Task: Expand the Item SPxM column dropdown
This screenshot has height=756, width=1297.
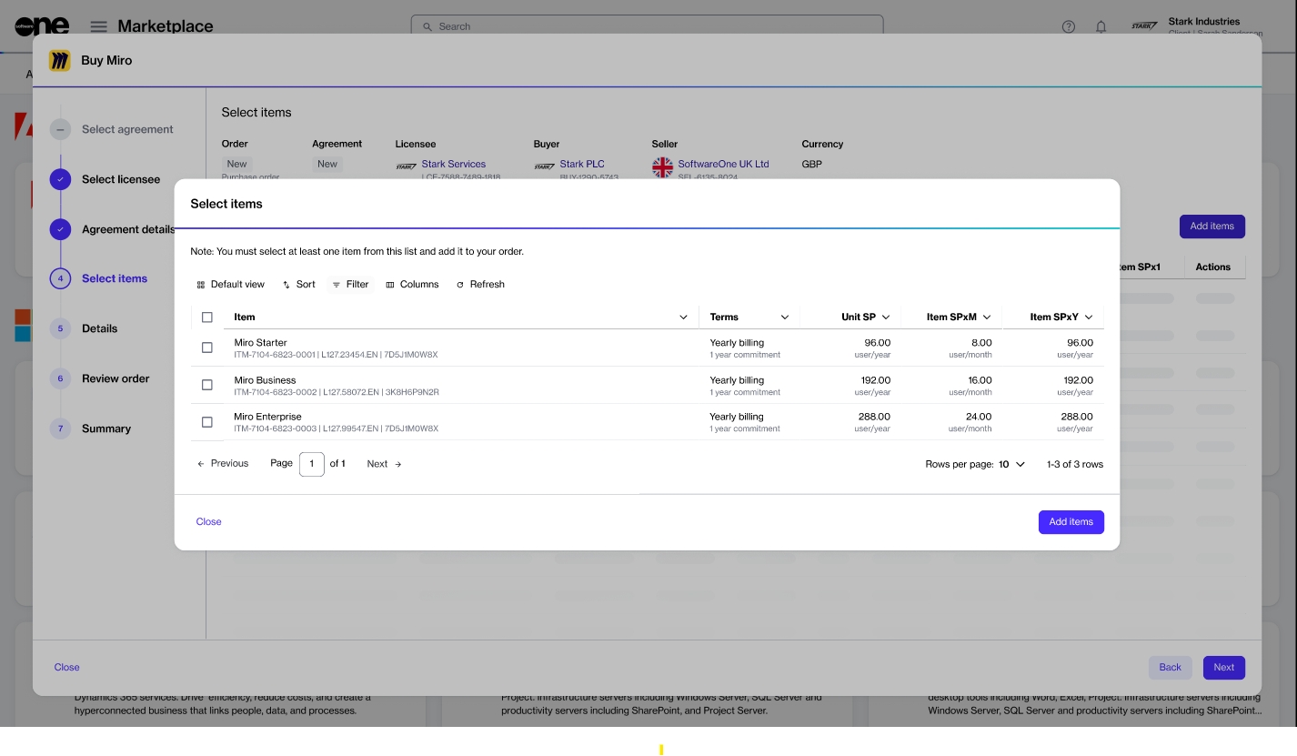Action: pyautogui.click(x=987, y=318)
